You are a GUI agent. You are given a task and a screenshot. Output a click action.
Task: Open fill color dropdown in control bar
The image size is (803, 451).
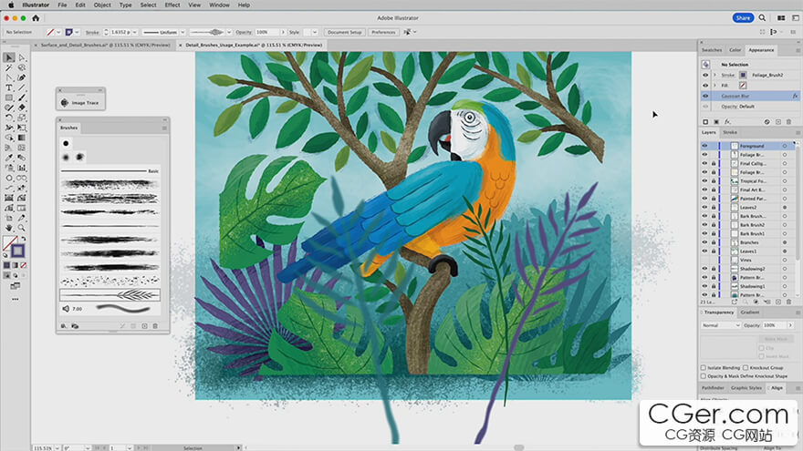pos(59,32)
